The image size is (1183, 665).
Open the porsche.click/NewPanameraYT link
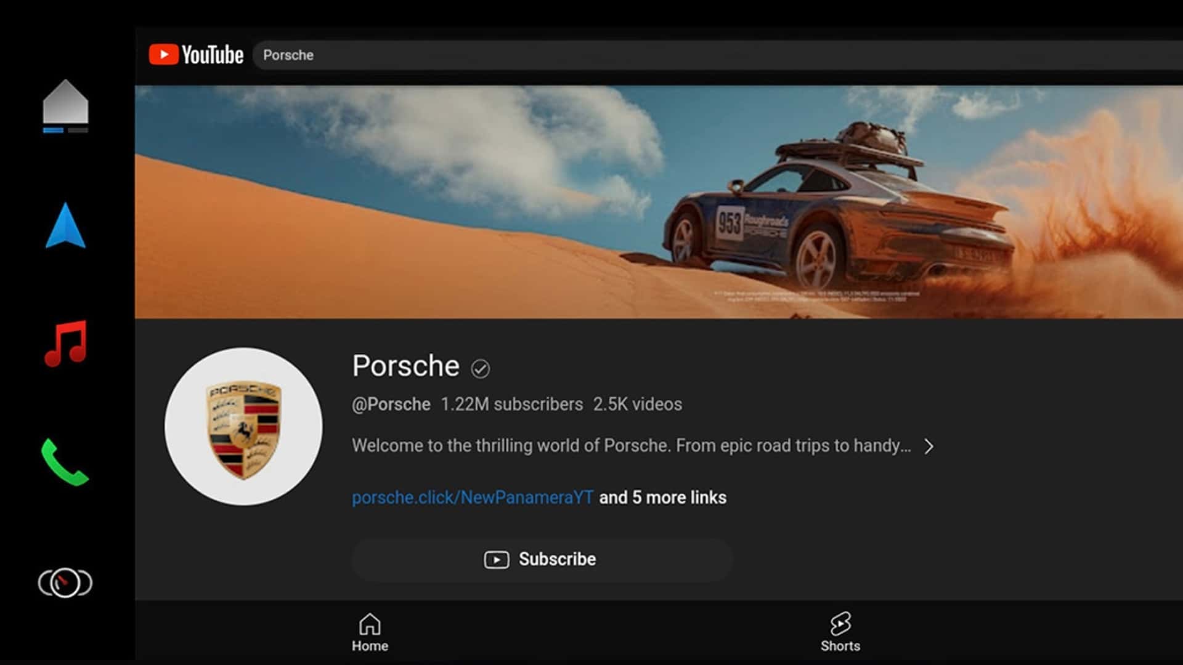pos(473,498)
